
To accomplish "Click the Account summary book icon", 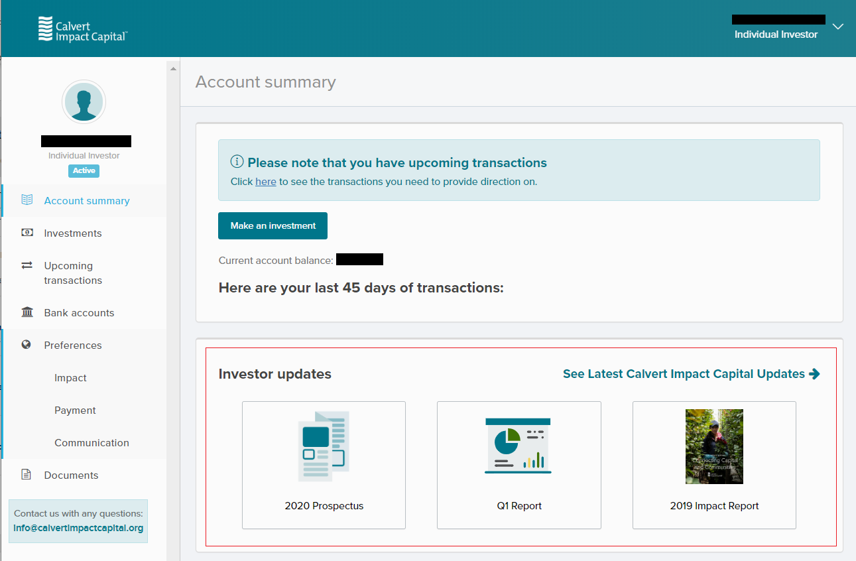I will click(27, 200).
